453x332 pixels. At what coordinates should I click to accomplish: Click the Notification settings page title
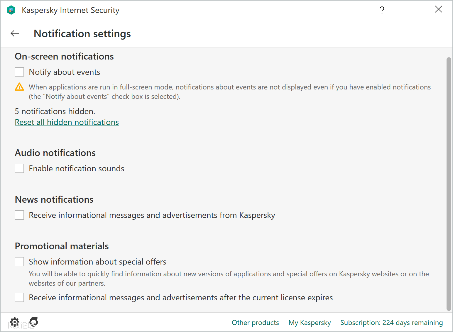(x=82, y=34)
